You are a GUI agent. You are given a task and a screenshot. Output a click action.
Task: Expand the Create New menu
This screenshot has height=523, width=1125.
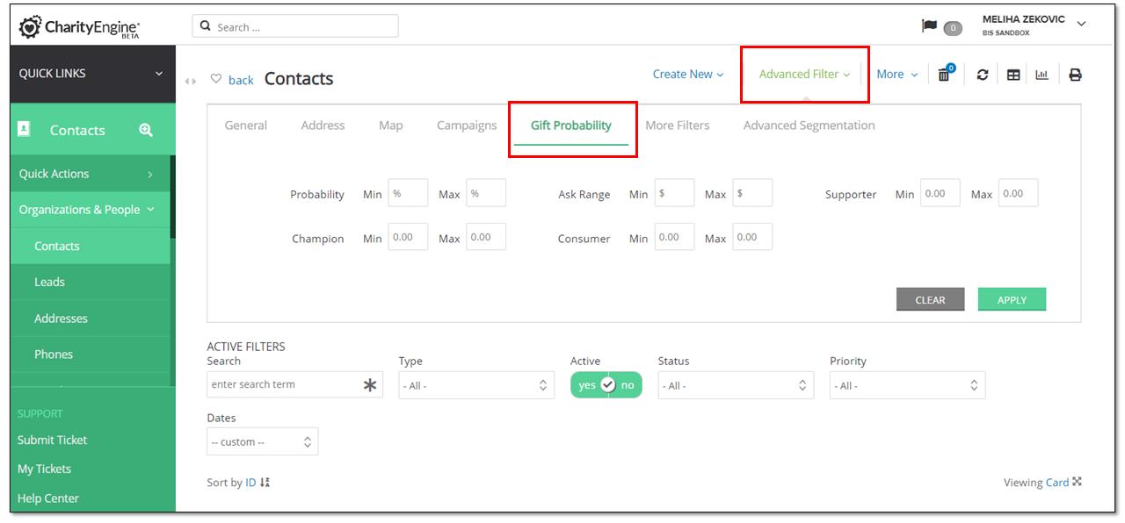pos(688,75)
